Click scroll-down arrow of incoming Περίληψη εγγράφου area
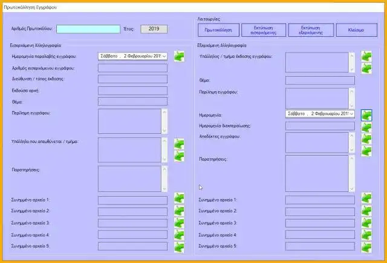The image size is (387, 263). pos(164,130)
